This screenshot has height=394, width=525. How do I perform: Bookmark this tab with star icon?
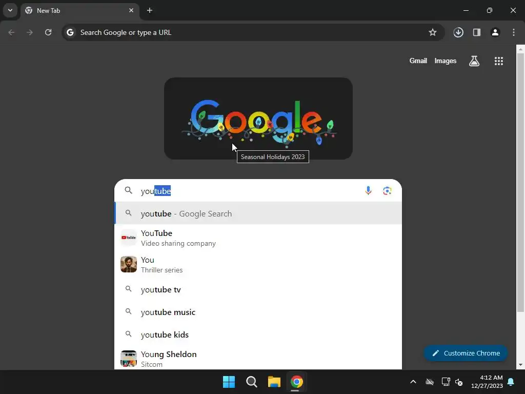tap(433, 32)
